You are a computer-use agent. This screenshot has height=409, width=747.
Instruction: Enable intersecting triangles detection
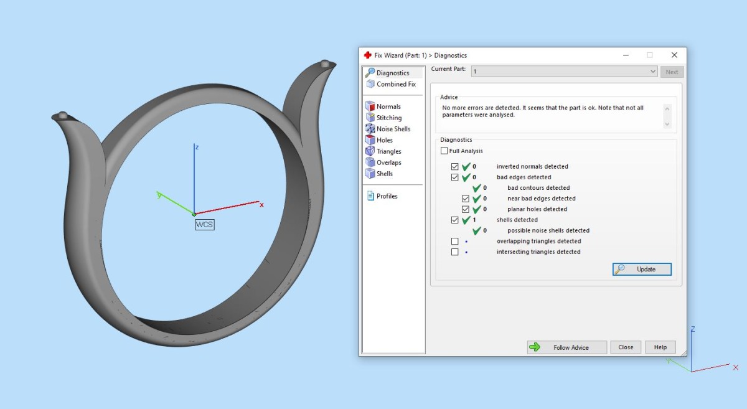[x=455, y=252]
